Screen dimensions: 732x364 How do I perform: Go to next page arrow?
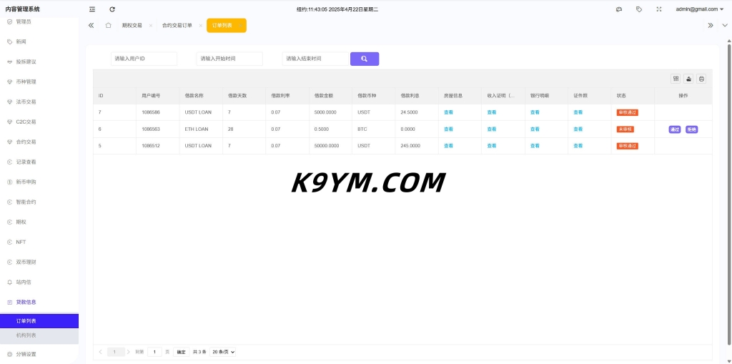click(x=129, y=352)
